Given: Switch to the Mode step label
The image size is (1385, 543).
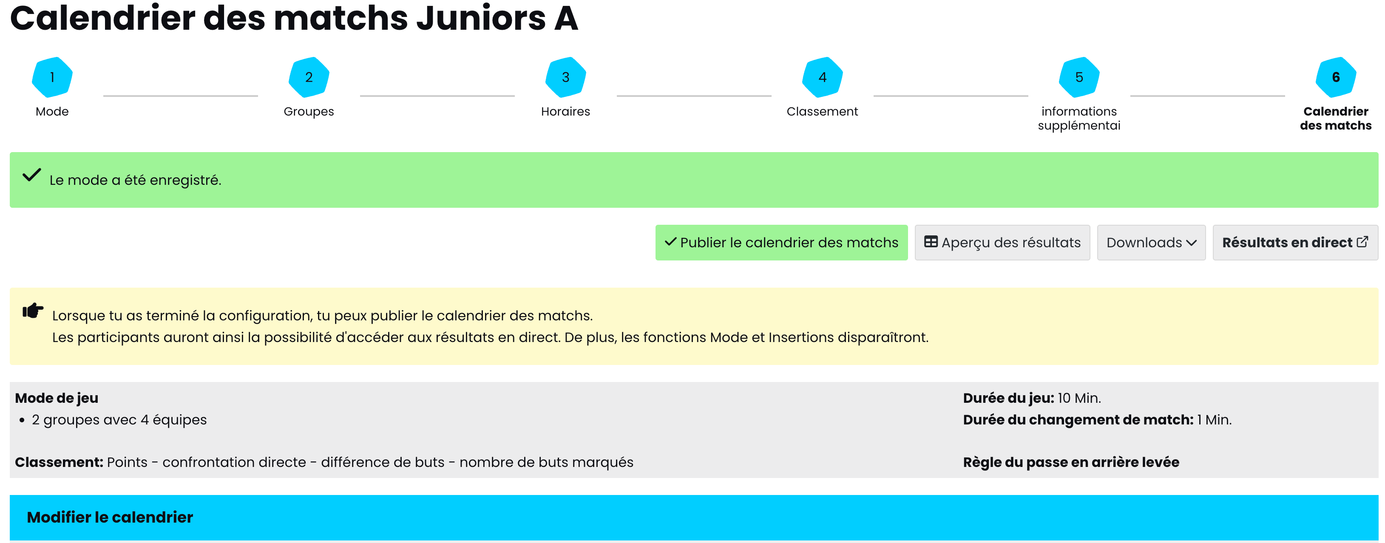Looking at the screenshot, I should tap(52, 112).
